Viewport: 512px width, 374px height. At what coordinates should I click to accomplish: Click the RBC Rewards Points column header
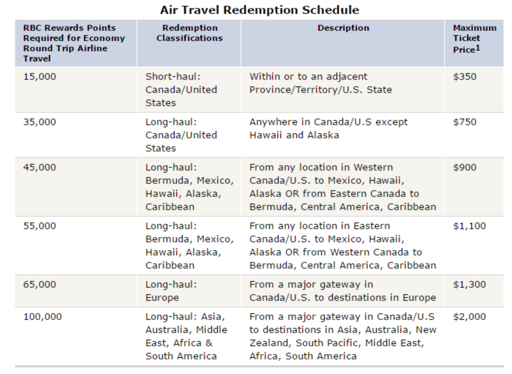pyautogui.click(x=74, y=43)
